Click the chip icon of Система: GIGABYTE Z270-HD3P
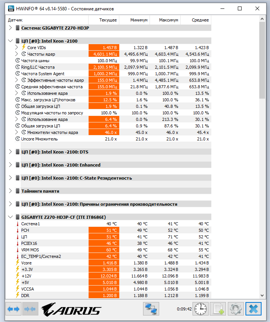This screenshot has height=322, width=270. tap(18, 28)
